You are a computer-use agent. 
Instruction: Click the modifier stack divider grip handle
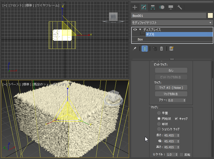click(172, 59)
